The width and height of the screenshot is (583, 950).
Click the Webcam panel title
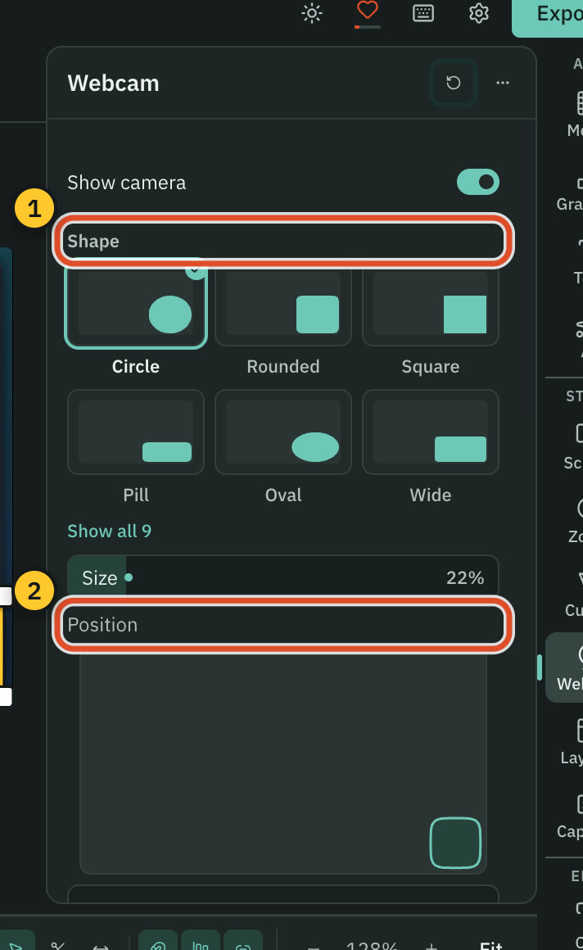[x=113, y=84]
